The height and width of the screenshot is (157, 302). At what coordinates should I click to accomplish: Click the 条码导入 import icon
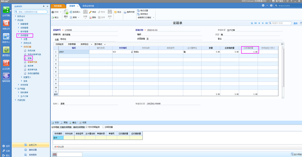(71, 12)
